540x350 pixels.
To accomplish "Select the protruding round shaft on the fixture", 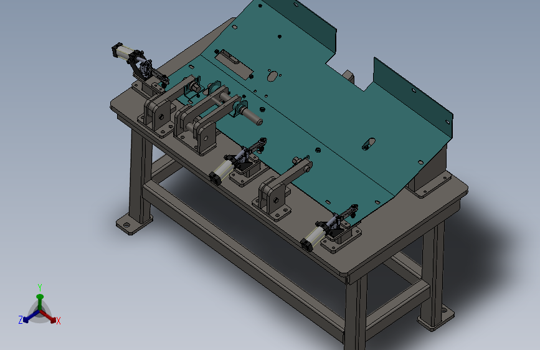I will pos(252,116).
